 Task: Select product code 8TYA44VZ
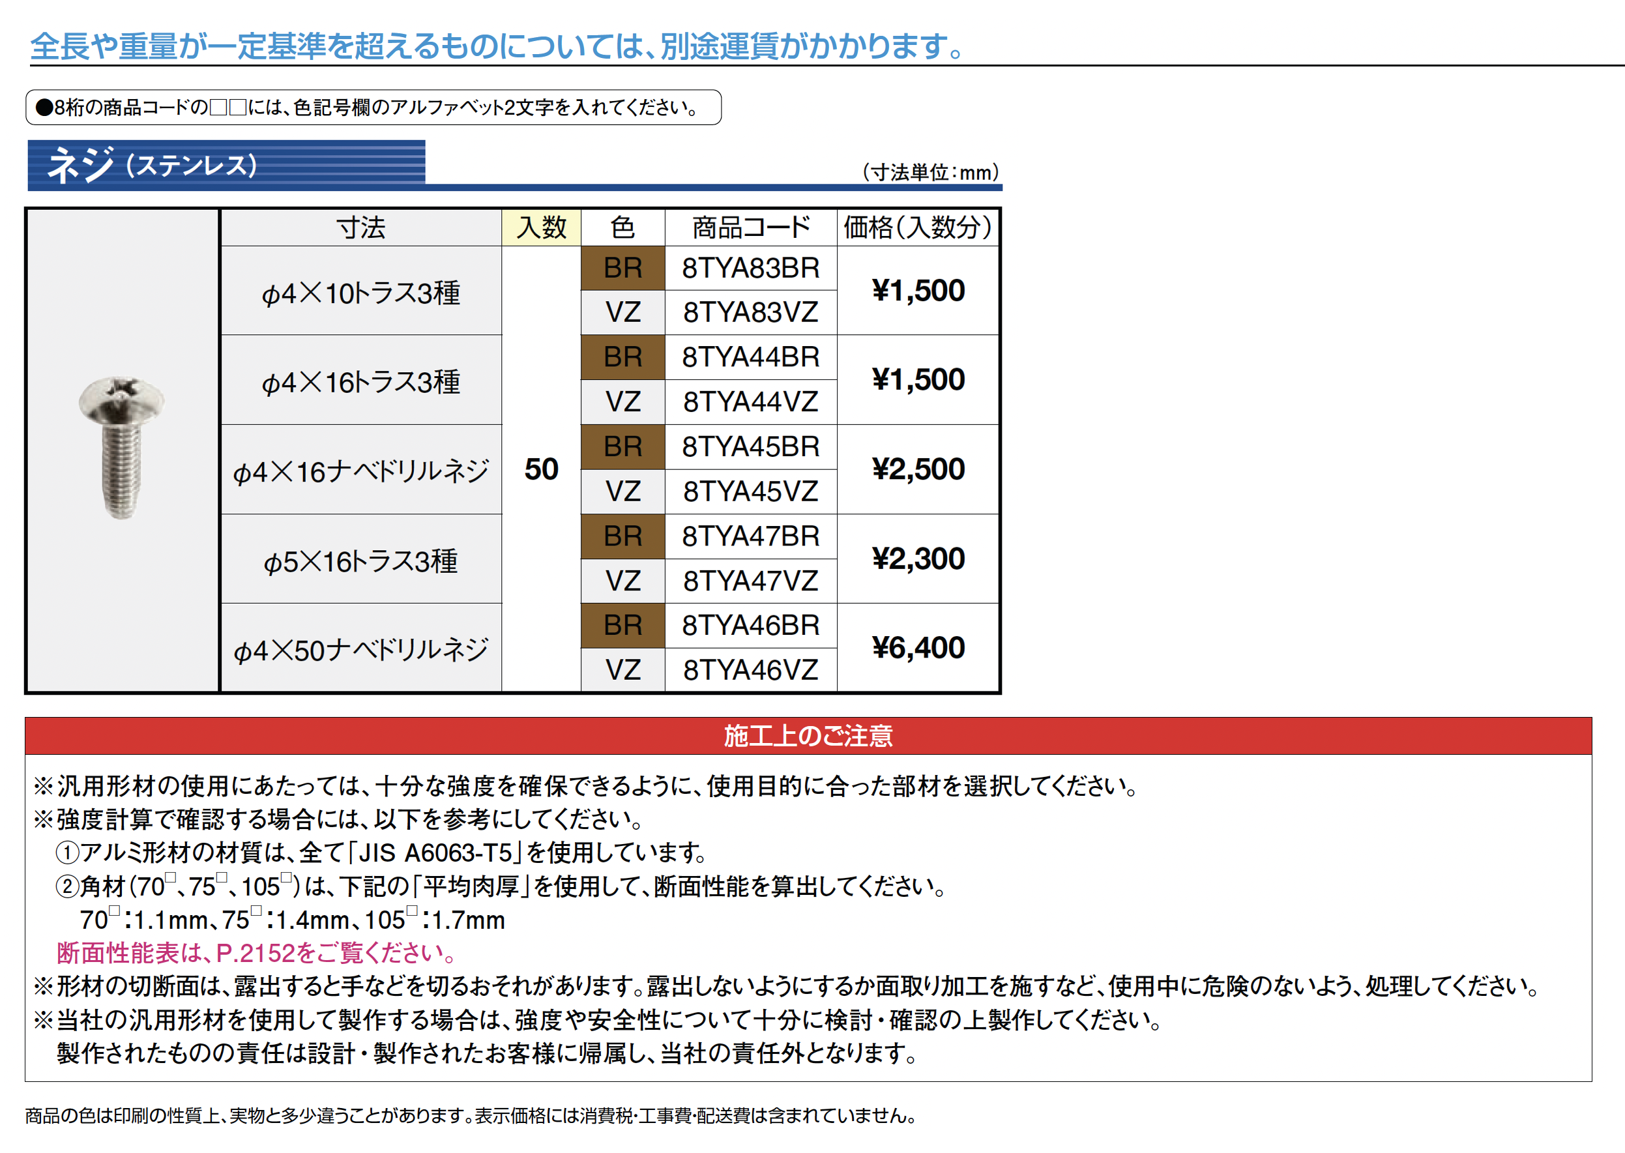[750, 402]
